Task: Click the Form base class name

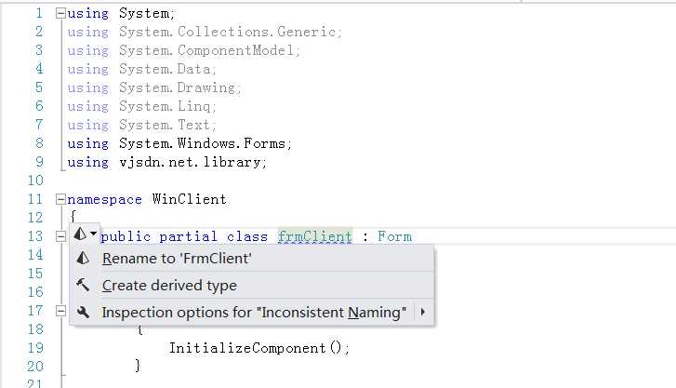Action: click(394, 236)
